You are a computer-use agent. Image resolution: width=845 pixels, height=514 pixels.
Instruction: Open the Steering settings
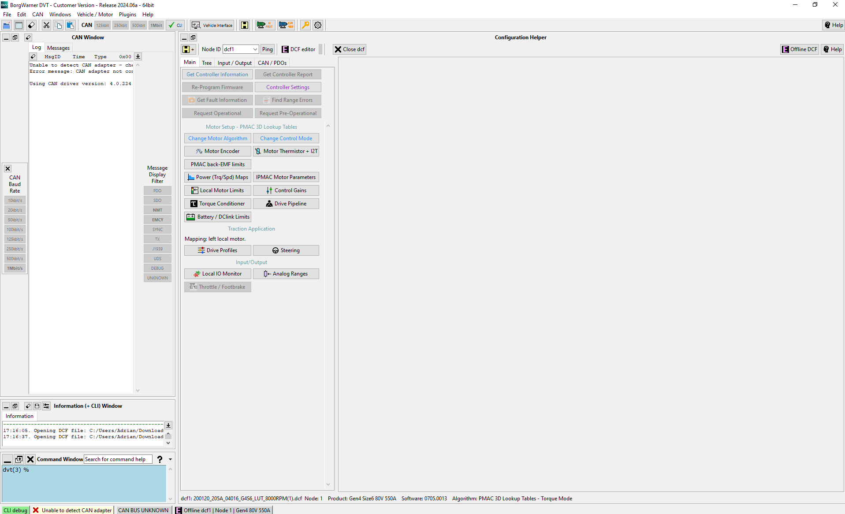(x=286, y=250)
